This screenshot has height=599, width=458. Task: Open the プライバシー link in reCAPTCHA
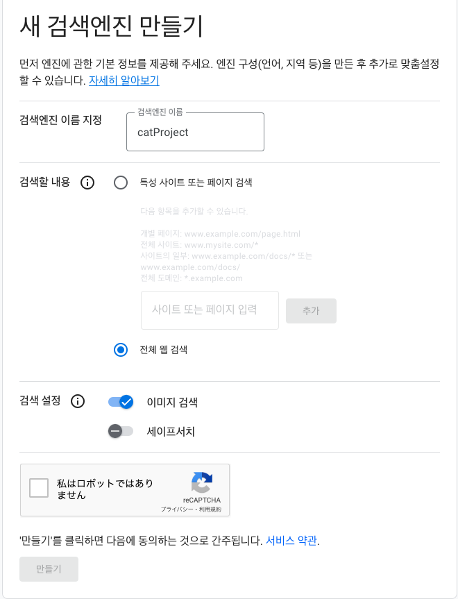coord(176,509)
